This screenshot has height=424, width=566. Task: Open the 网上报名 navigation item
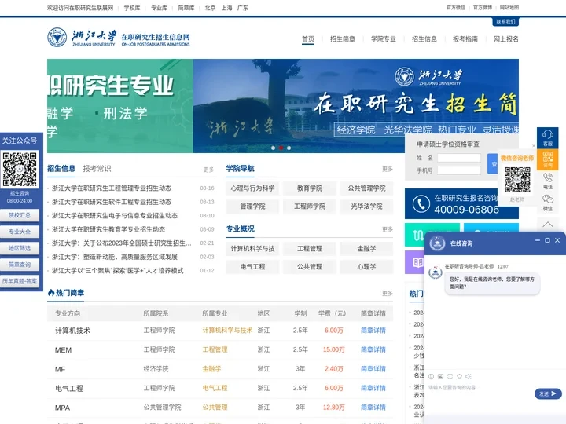coord(505,39)
